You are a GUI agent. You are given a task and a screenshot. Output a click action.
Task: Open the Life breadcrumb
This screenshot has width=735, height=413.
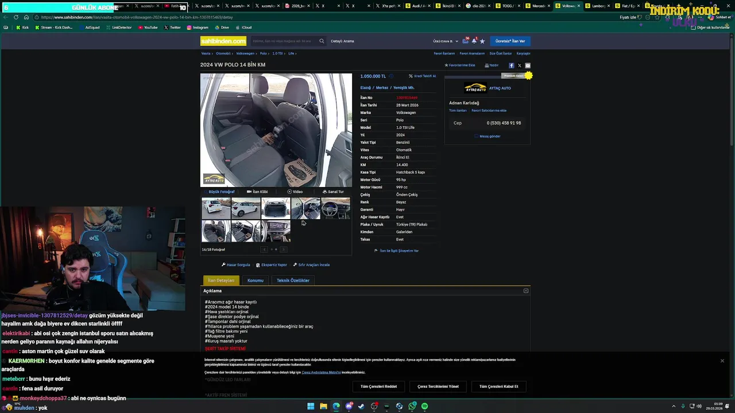291,53
